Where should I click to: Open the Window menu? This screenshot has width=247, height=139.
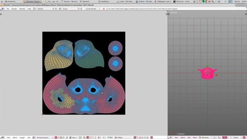[x=22, y=9]
